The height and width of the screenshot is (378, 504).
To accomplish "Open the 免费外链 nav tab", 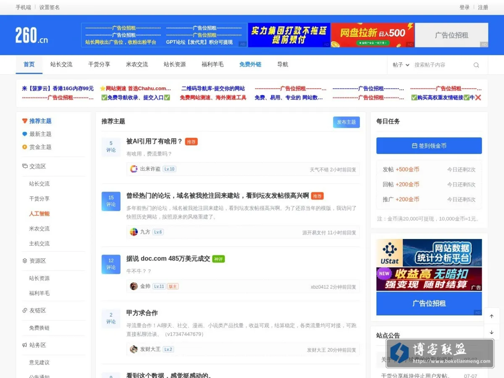I will click(250, 64).
